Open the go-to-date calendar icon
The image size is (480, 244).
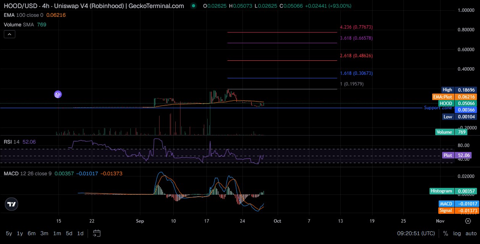(x=97, y=233)
